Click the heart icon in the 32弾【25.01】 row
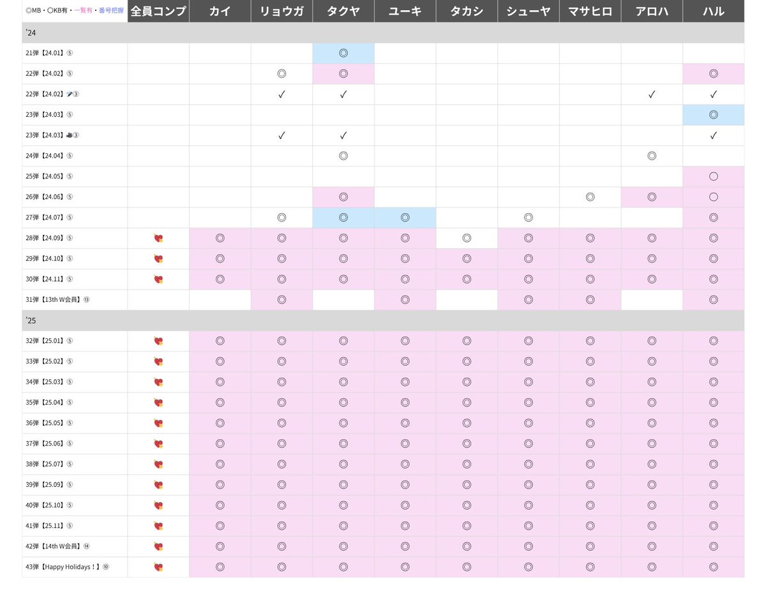The image size is (766, 598). coord(159,341)
